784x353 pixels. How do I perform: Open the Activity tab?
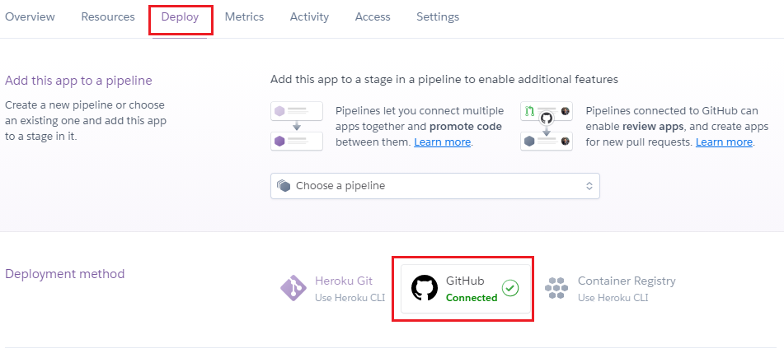[x=309, y=17]
